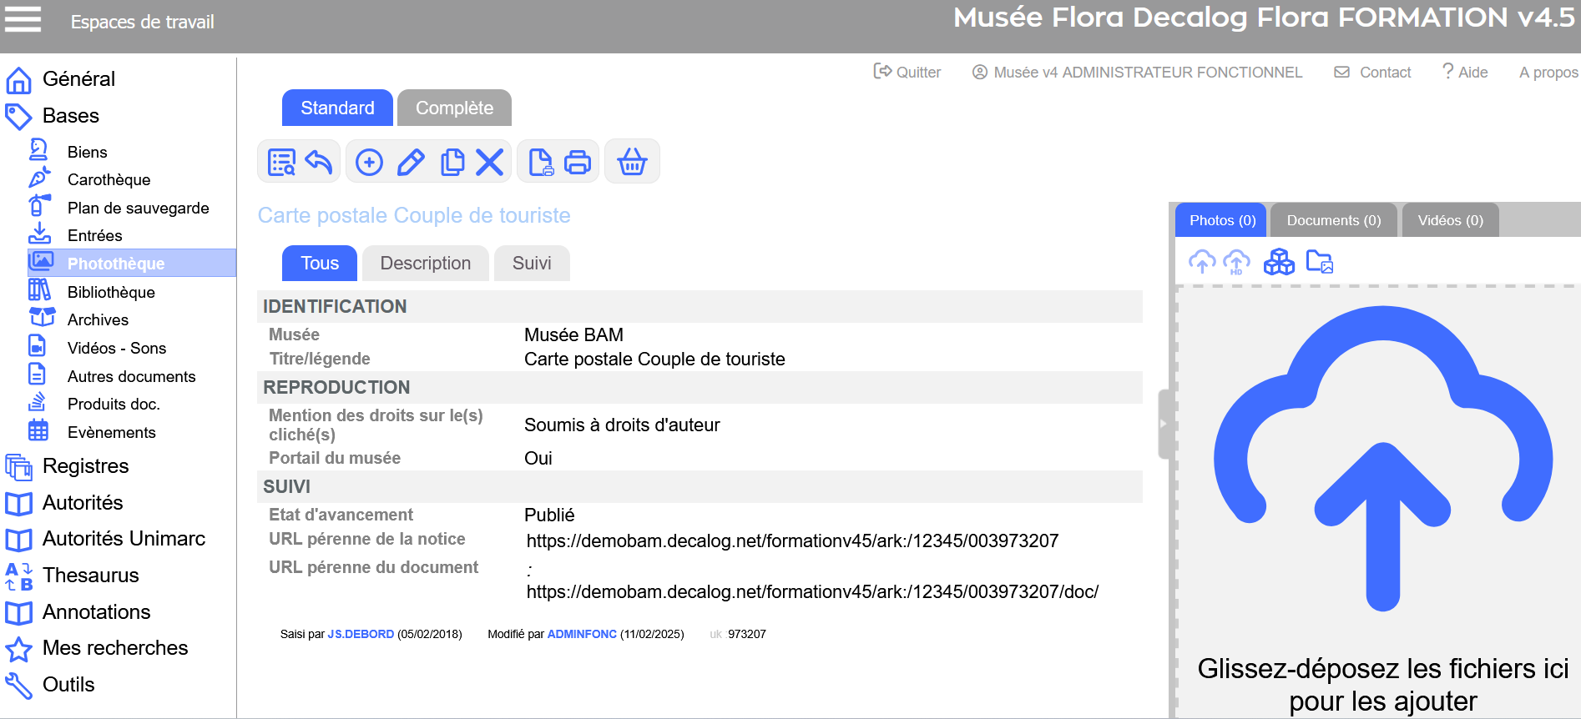Click the back arrow return icon
Screen dimensions: 1581x719
tap(319, 162)
